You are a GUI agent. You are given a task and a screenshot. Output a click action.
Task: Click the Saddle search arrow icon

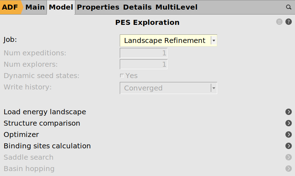point(289,158)
